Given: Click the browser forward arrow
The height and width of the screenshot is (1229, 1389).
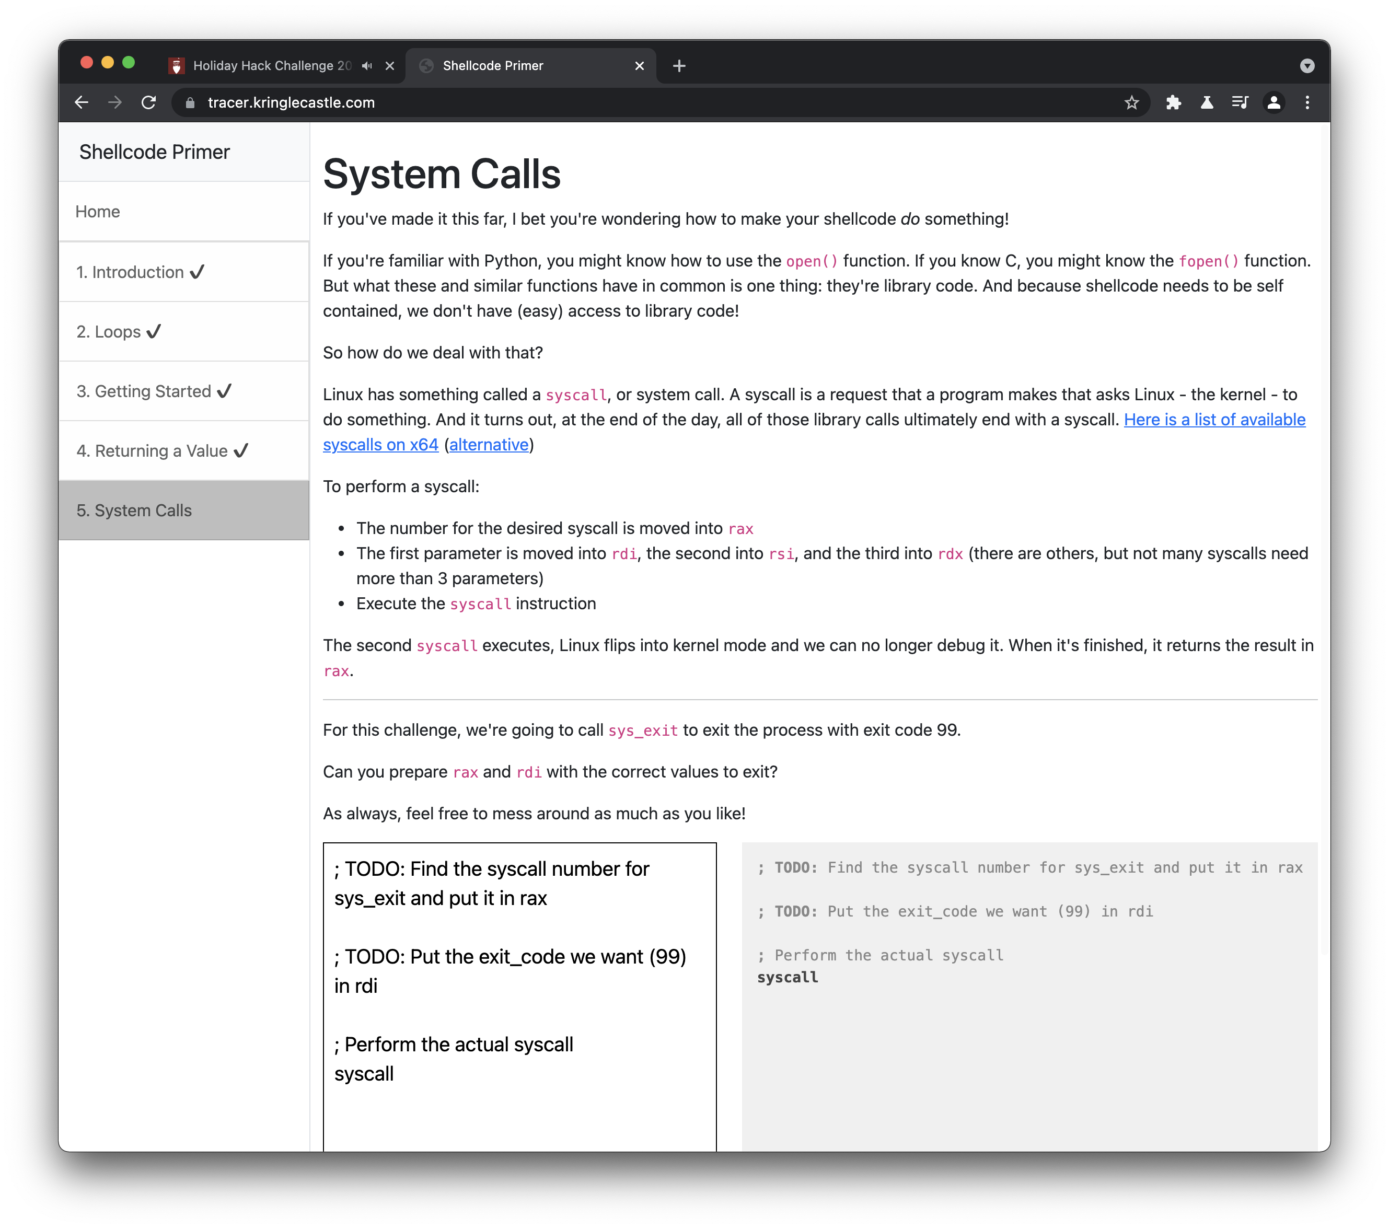Looking at the screenshot, I should [115, 102].
